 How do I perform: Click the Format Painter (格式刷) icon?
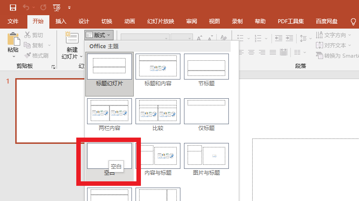tap(28, 55)
